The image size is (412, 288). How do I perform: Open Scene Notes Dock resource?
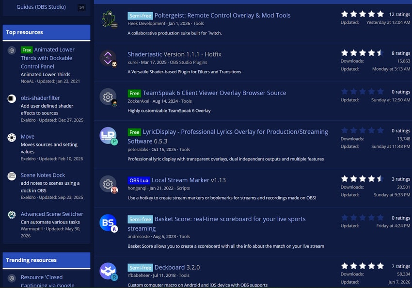43,175
